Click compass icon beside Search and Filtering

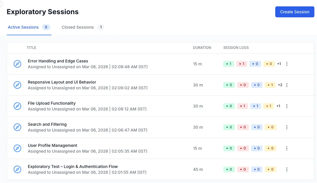point(18,127)
